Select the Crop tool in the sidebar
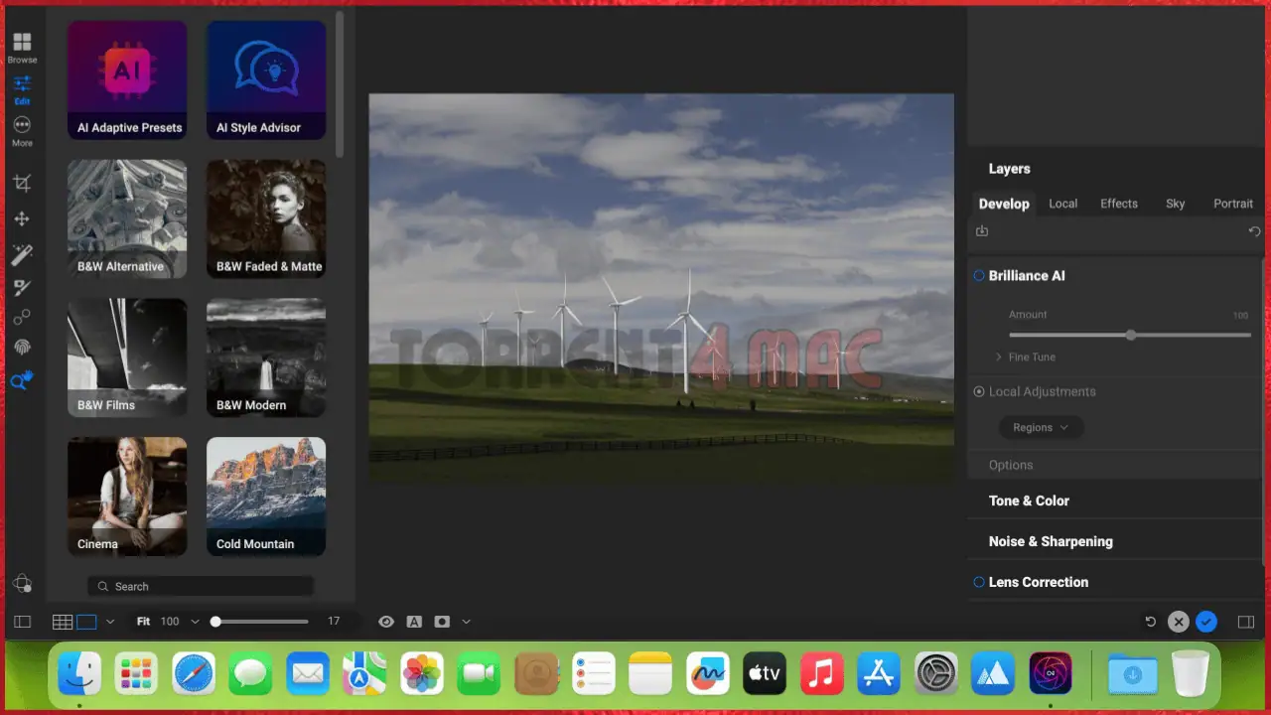Screen dimensions: 1271x715 click(22, 183)
